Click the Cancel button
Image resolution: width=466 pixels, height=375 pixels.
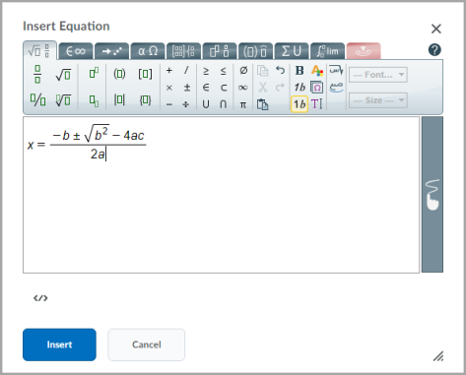coord(147,344)
